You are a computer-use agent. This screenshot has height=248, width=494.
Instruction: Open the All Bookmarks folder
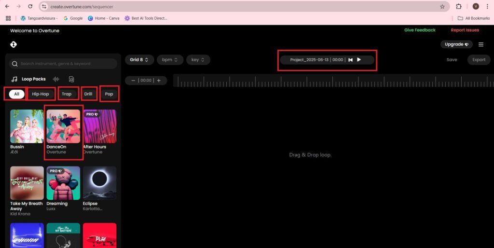tap(474, 18)
